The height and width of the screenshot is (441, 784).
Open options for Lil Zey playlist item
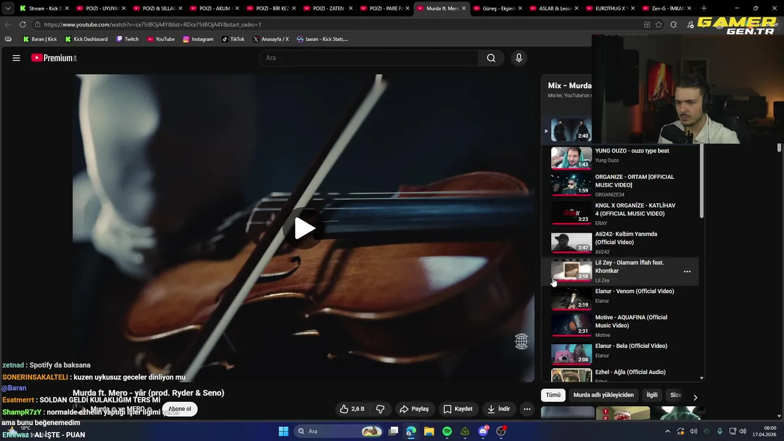[x=687, y=271]
